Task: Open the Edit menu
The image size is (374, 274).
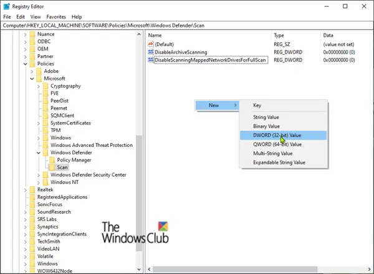Action: point(21,17)
